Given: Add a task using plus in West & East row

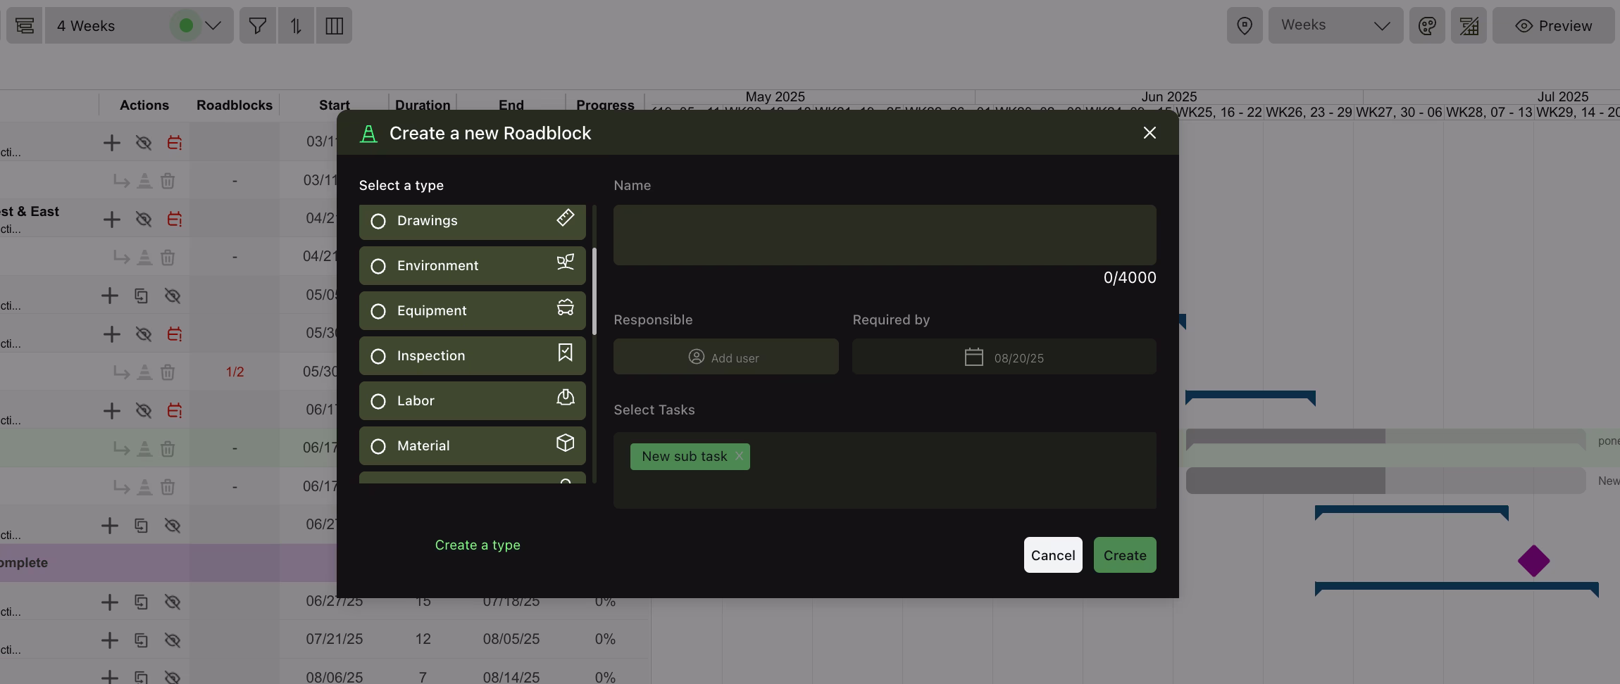Looking at the screenshot, I should tap(111, 220).
